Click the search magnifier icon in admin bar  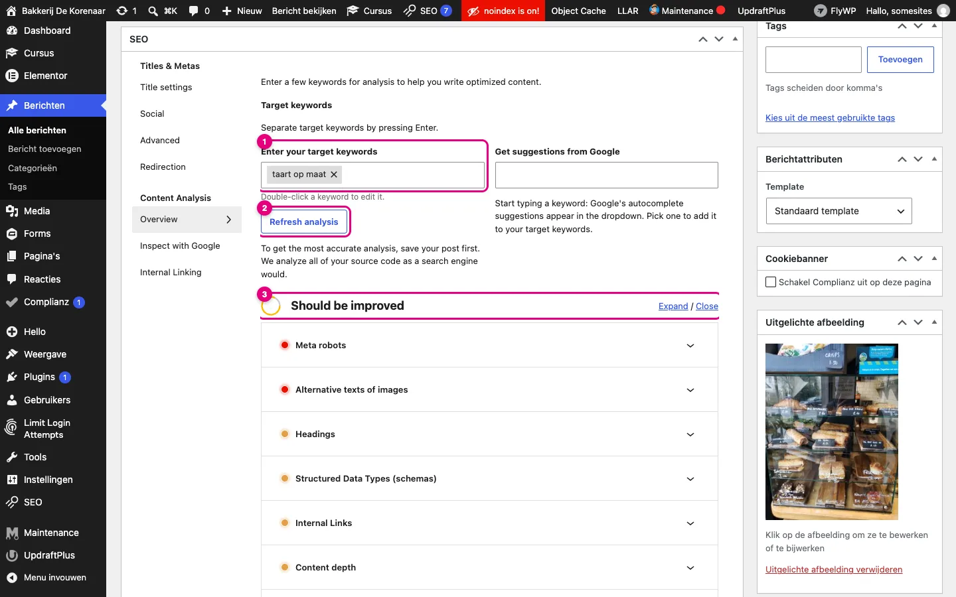pos(153,11)
